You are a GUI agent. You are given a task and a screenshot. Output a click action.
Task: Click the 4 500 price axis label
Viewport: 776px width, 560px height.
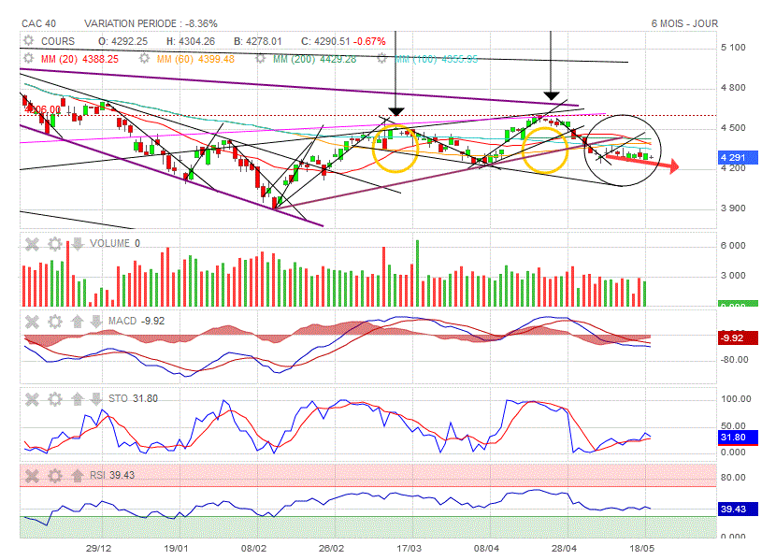pyautogui.click(x=733, y=128)
